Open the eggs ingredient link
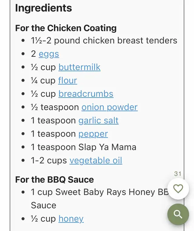Image resolution: width=194 pixels, height=231 pixels. point(49,54)
